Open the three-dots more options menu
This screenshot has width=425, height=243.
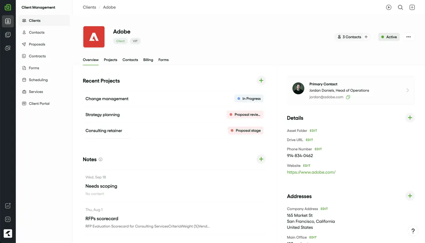(x=408, y=37)
